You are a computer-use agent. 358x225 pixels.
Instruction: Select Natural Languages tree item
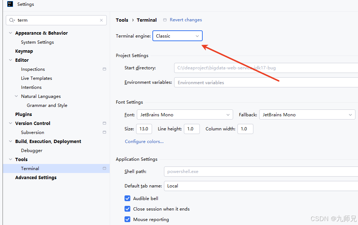click(41, 96)
